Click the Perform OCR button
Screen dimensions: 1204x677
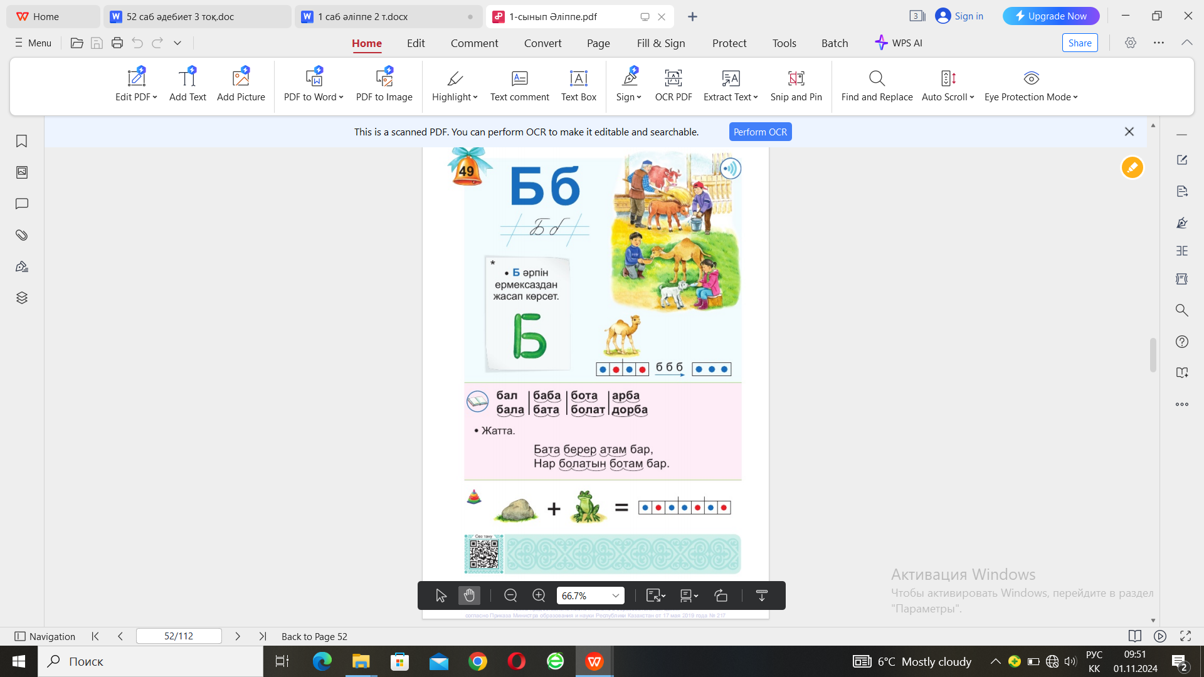[760, 132]
